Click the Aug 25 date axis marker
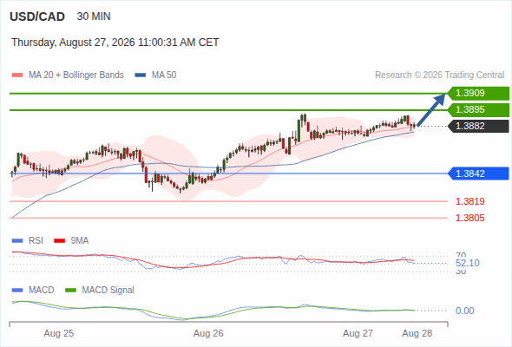This screenshot has width=512, height=347. point(59,334)
